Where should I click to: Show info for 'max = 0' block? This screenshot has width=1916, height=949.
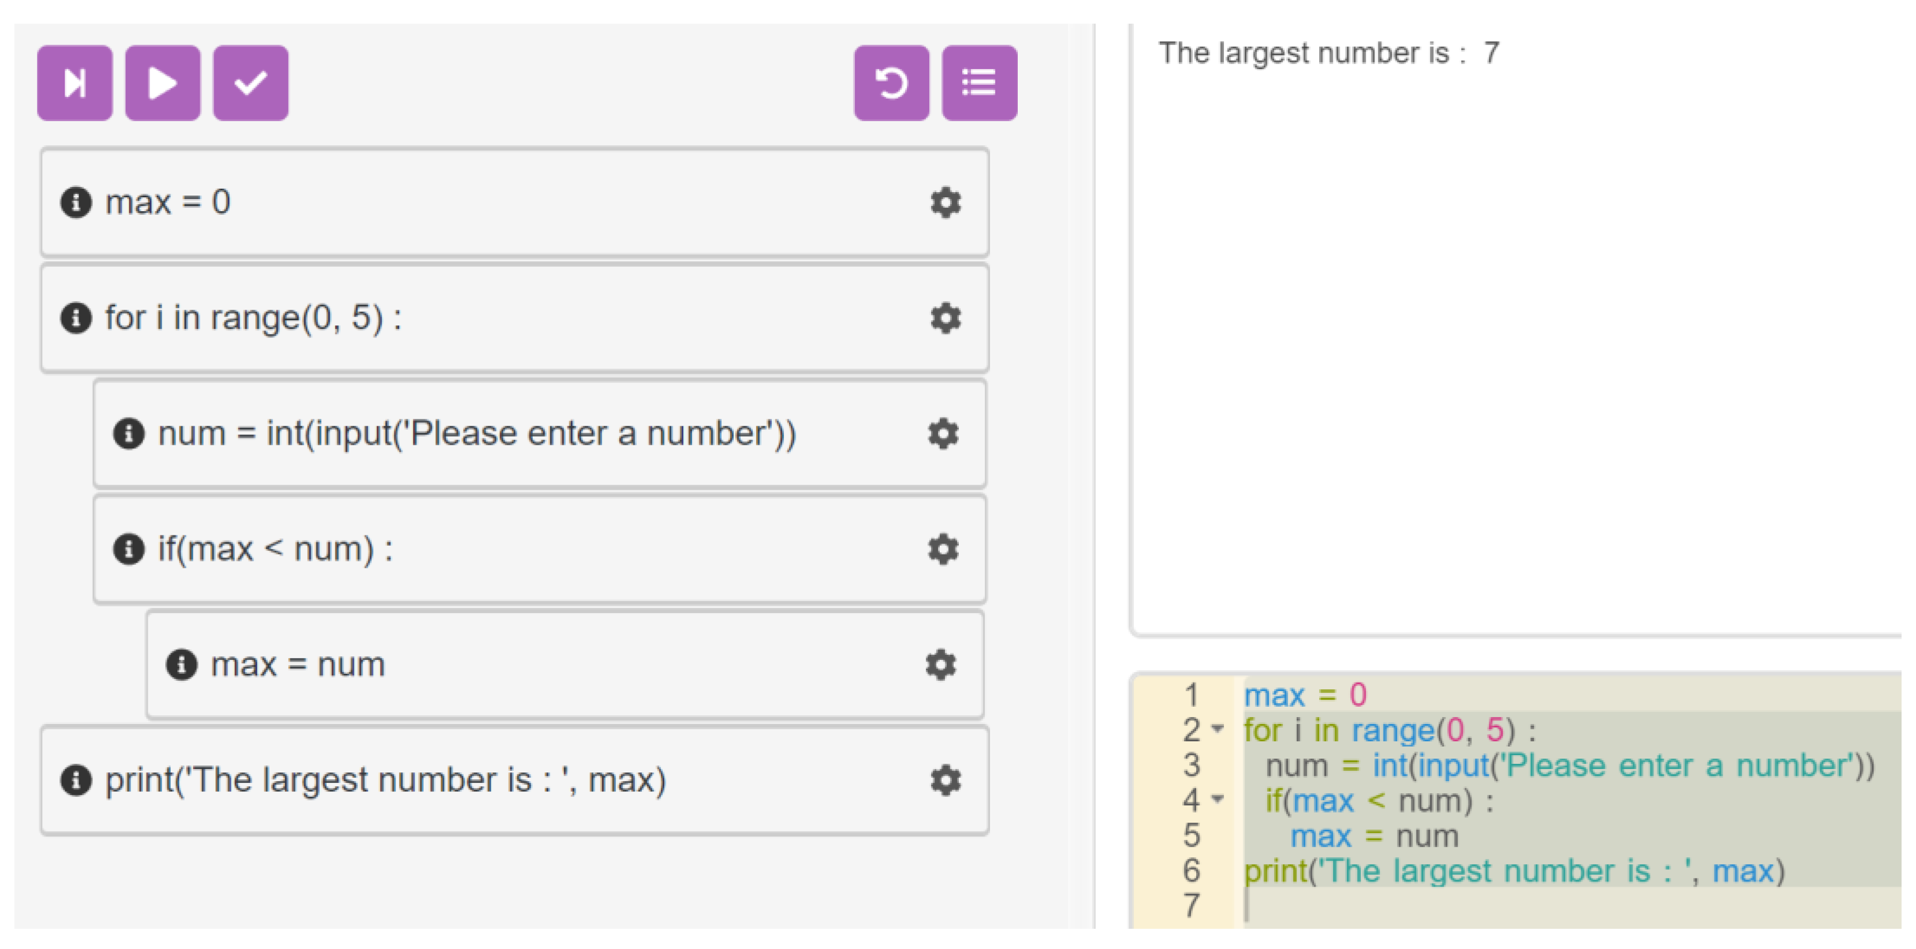76,202
